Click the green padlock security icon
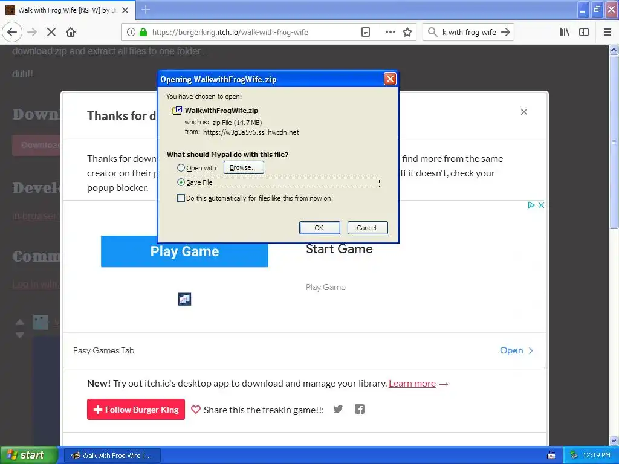The image size is (619, 464). (x=143, y=32)
